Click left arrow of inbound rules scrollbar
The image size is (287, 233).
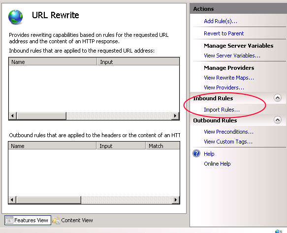[x=13, y=116]
